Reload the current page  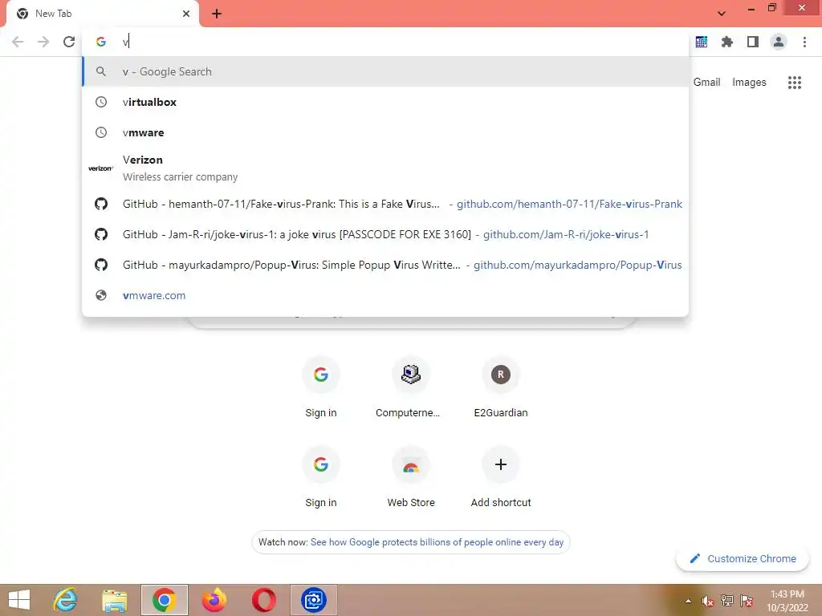(x=69, y=42)
